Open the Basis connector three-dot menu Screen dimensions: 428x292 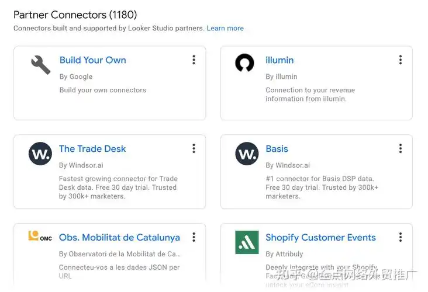(401, 149)
